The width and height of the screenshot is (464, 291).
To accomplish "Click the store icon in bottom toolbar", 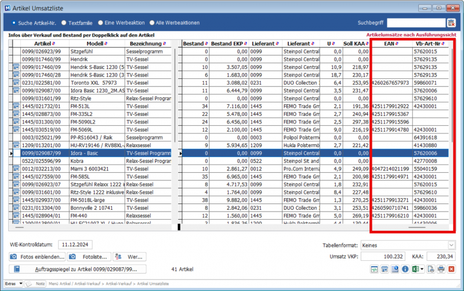I will [x=385, y=269].
